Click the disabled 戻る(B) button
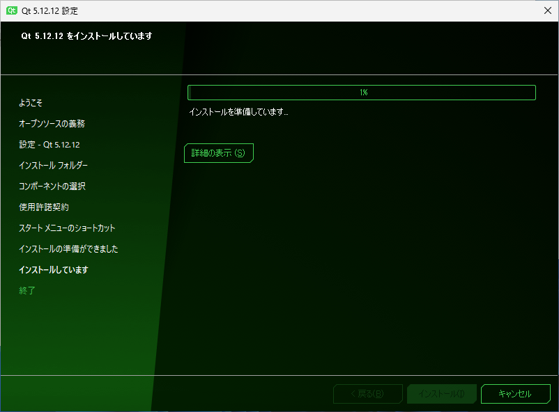The width and height of the screenshot is (559, 412). [368, 393]
